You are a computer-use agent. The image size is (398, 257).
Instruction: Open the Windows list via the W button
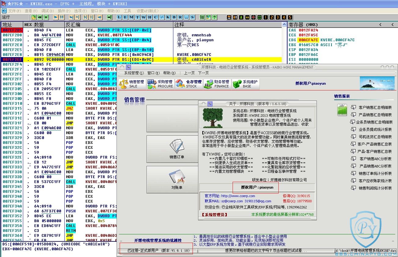click(143, 17)
